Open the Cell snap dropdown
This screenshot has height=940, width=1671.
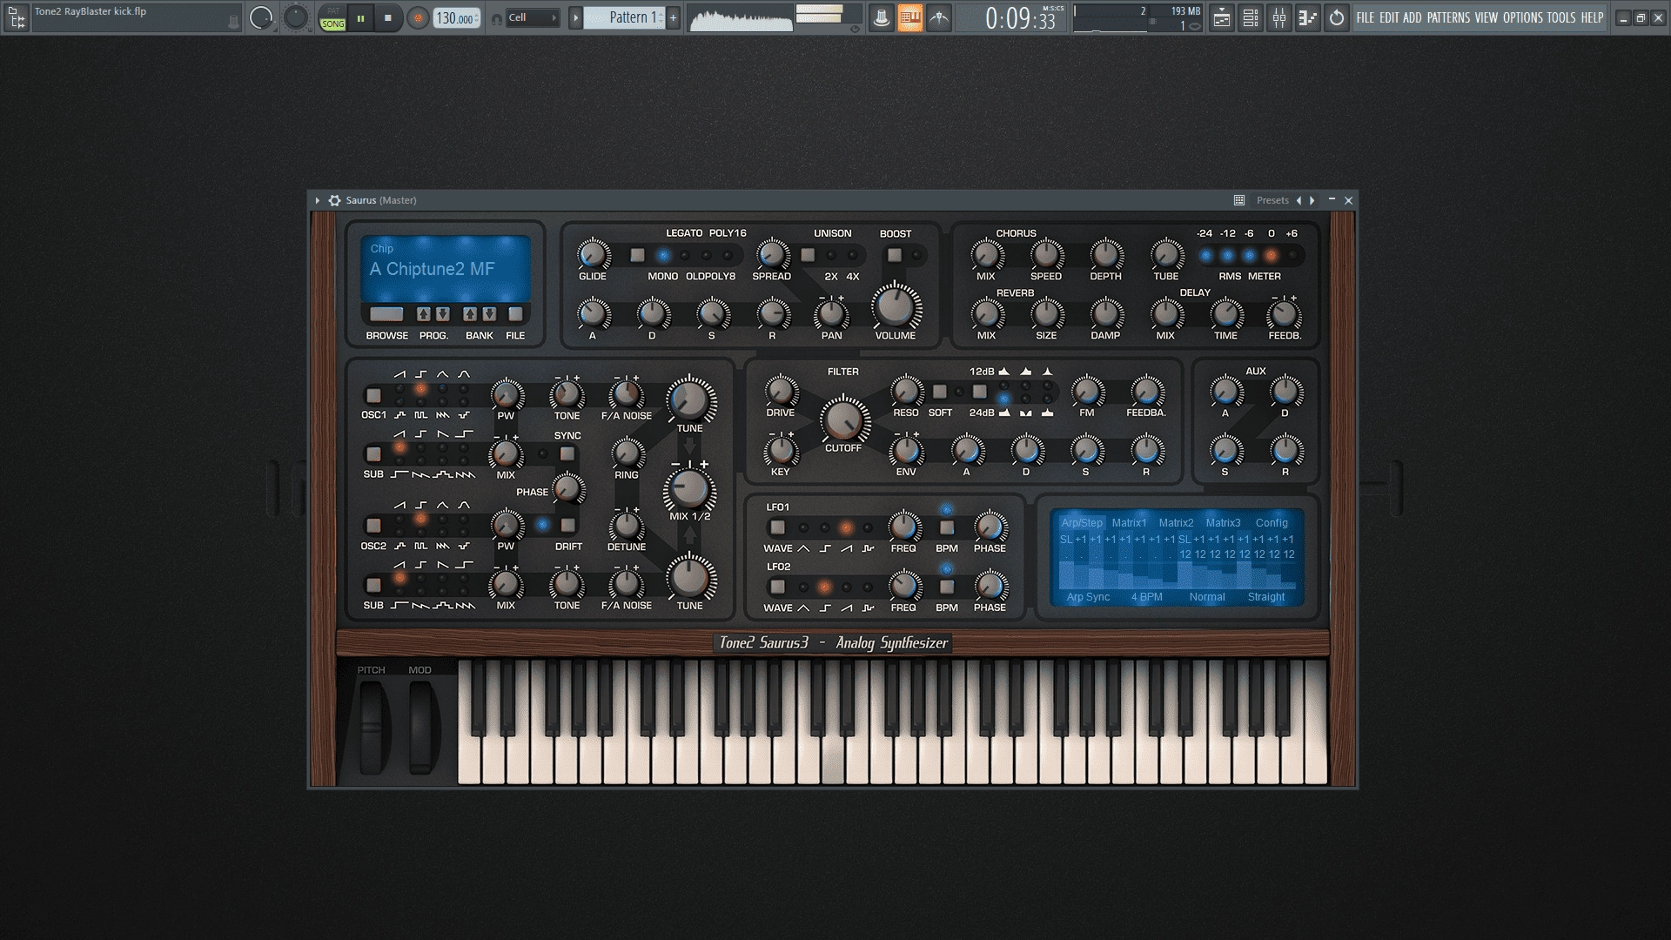532,17
